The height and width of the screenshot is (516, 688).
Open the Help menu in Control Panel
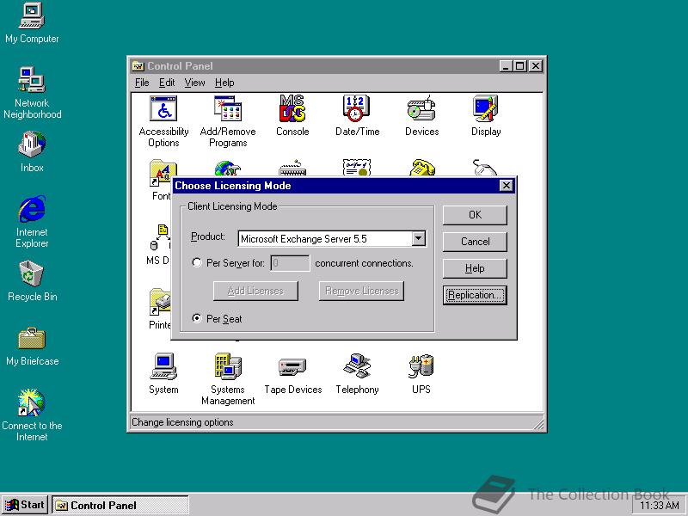coord(224,83)
